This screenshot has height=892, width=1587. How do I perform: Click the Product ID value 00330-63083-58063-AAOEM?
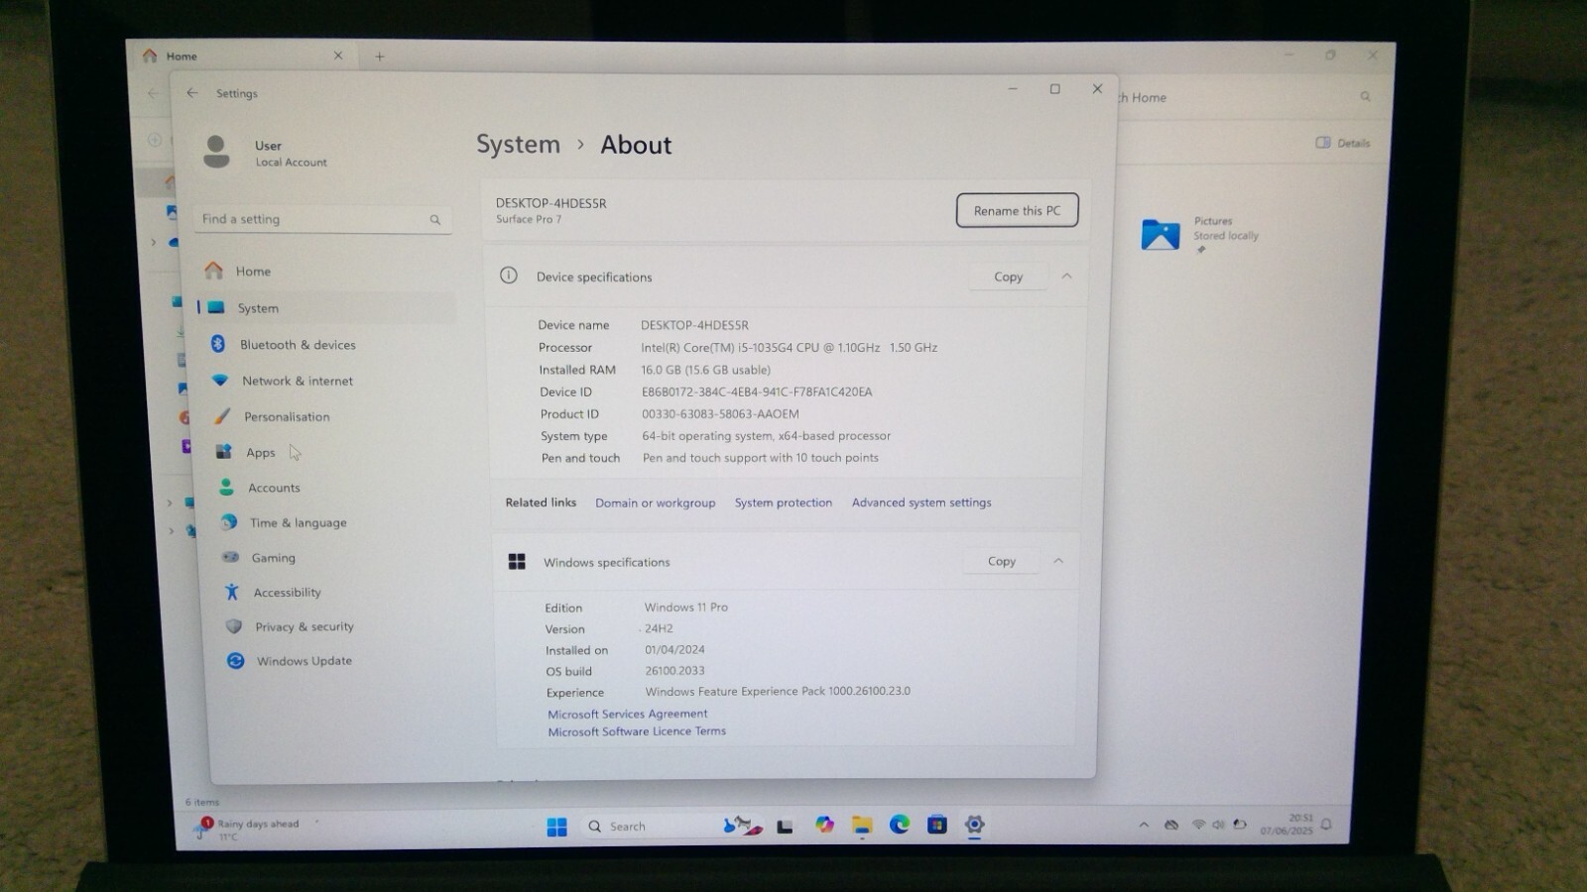coord(720,414)
